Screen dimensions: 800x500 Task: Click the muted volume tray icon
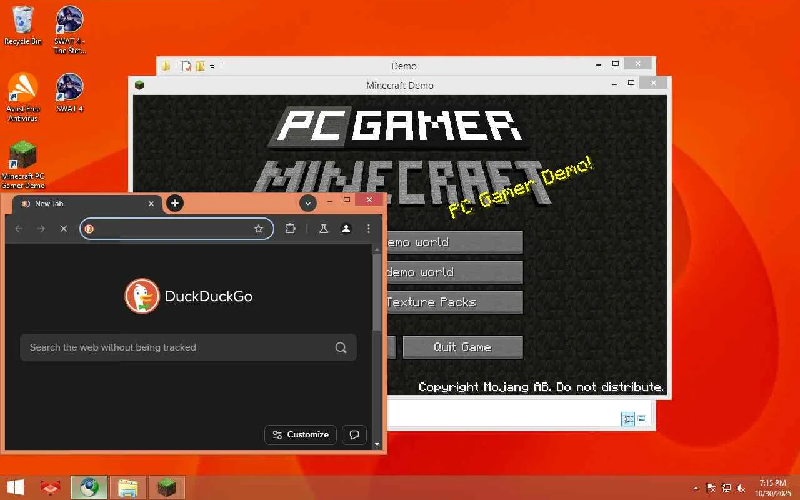[741, 488]
